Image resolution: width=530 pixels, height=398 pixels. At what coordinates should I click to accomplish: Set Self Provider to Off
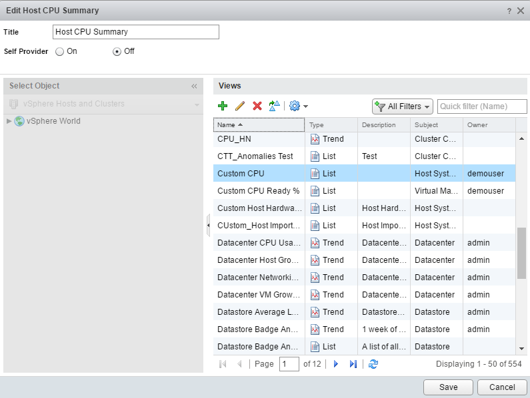pyautogui.click(x=117, y=51)
